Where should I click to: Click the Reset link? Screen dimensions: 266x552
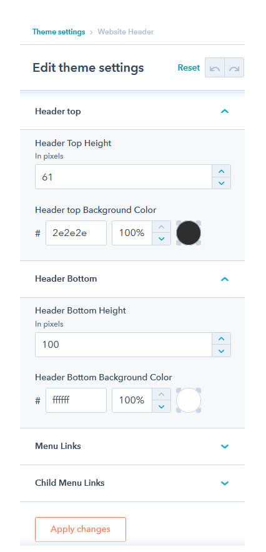coord(189,67)
